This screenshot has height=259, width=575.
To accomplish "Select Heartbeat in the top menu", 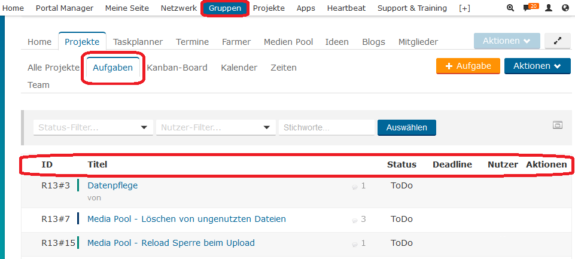I will 346,8.
